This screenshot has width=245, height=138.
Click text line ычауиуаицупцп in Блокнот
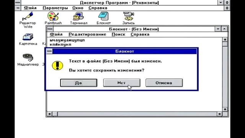tap(67, 40)
